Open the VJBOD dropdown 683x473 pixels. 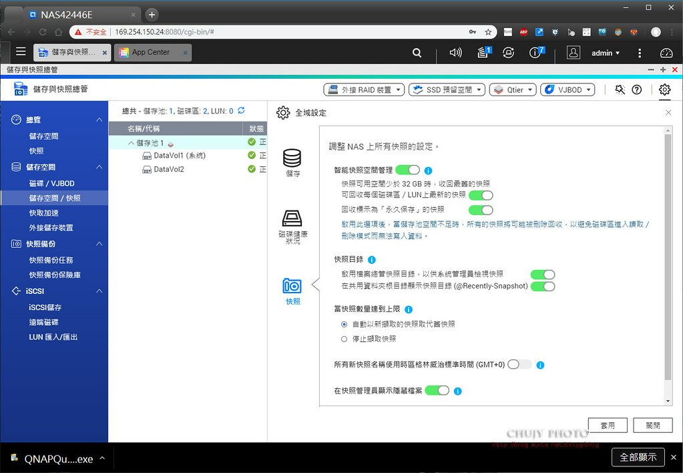click(567, 90)
